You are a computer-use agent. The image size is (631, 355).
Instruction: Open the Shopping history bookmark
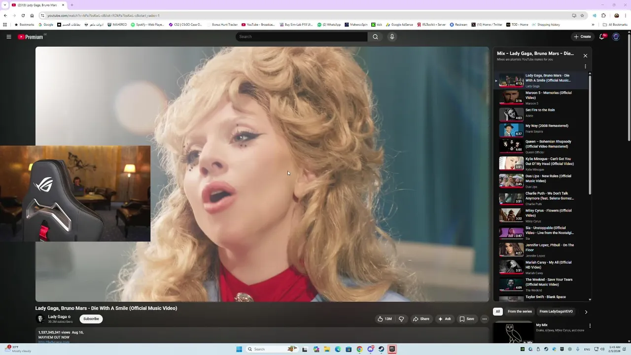[x=546, y=25]
